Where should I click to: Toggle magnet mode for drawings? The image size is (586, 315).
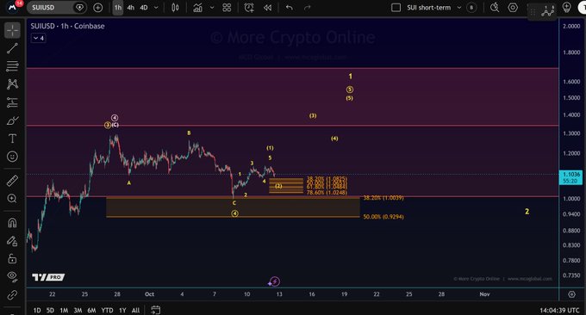coord(12,223)
